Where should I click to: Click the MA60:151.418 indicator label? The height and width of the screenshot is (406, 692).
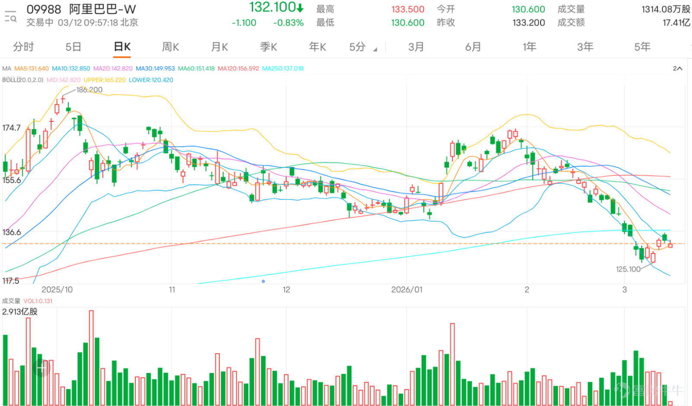[196, 68]
